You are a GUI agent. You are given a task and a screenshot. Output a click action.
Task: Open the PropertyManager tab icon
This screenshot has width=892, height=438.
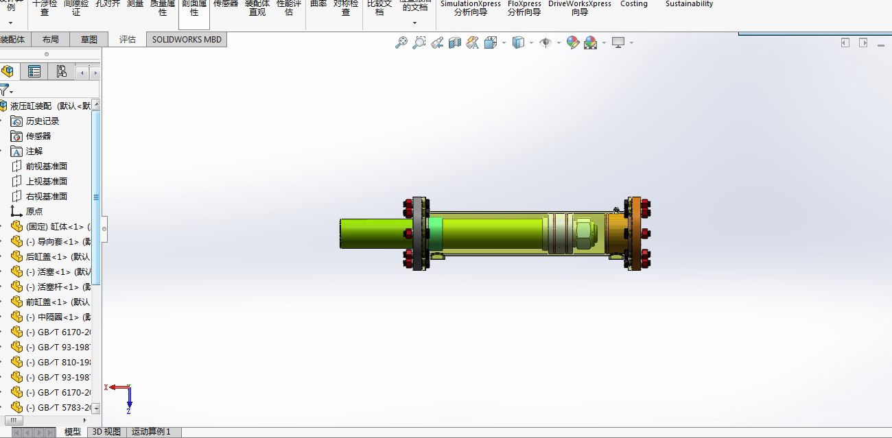[34, 71]
